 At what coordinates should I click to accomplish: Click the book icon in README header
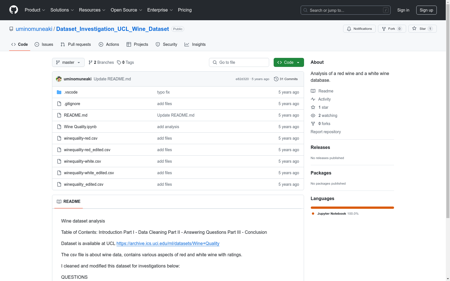pyautogui.click(x=59, y=201)
